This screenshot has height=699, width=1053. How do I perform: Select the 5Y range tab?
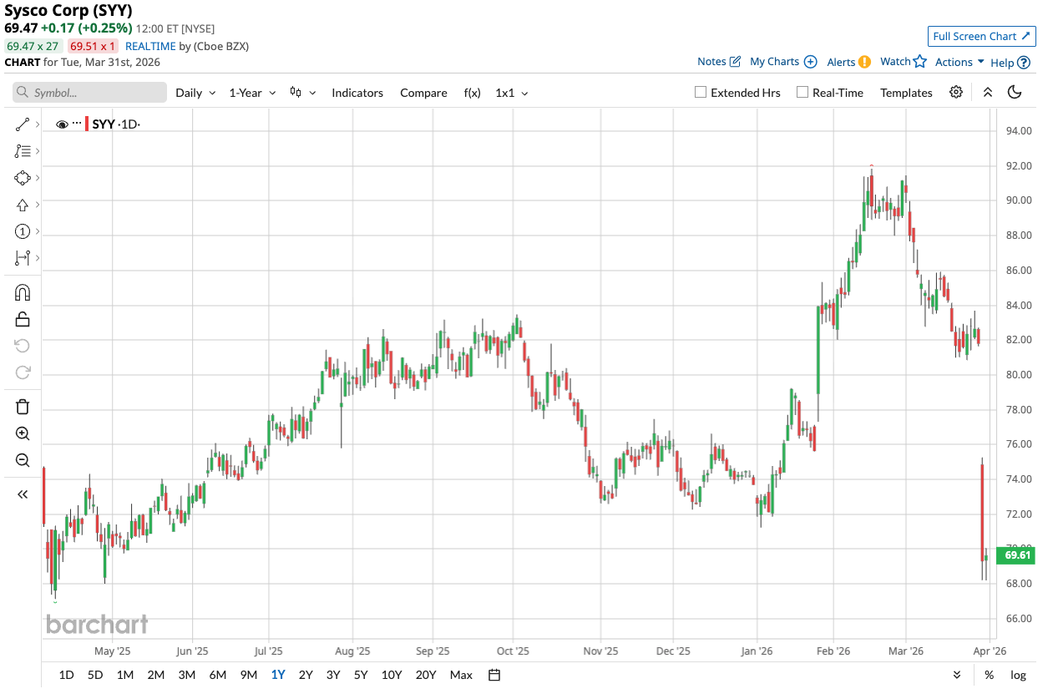(x=361, y=675)
